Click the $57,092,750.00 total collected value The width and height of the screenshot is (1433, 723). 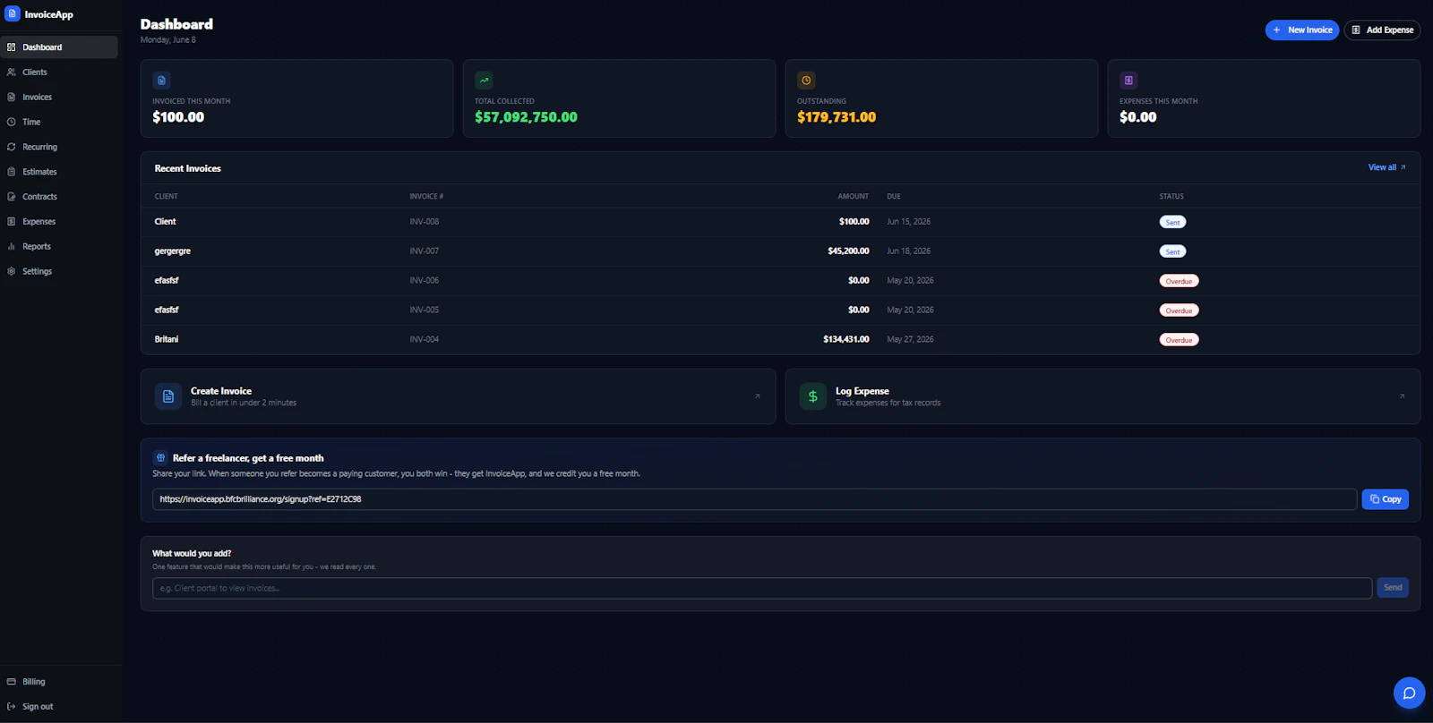(526, 117)
